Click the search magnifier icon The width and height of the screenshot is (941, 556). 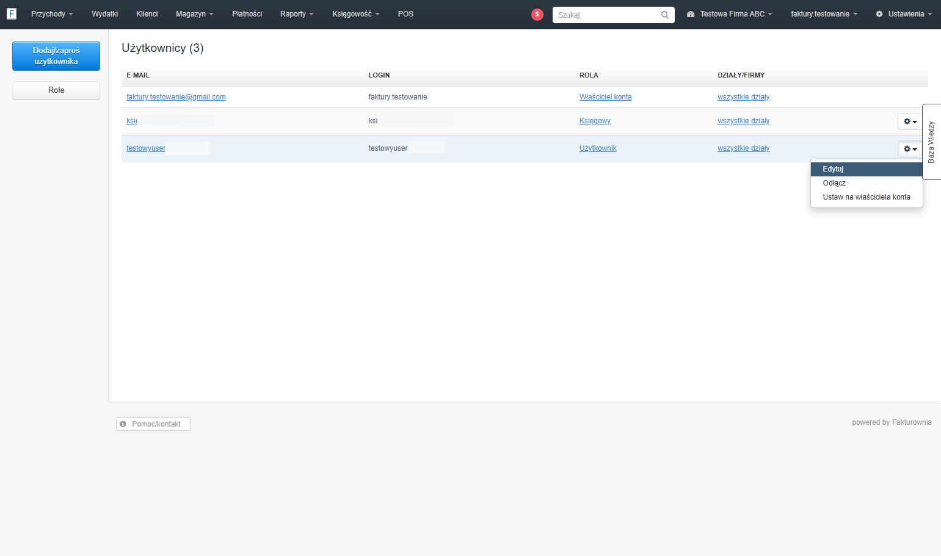(x=665, y=15)
